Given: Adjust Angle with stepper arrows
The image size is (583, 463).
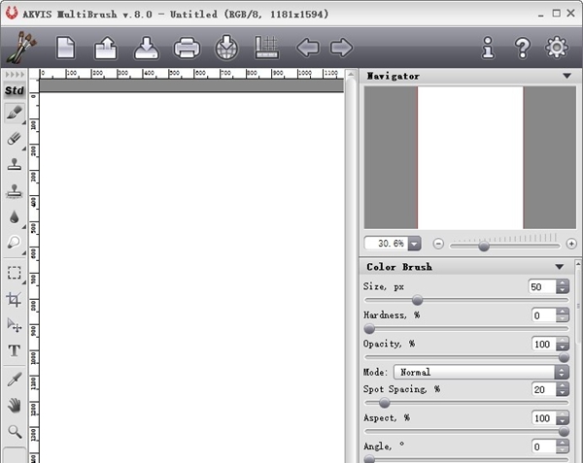Looking at the screenshot, I should coord(563,446).
